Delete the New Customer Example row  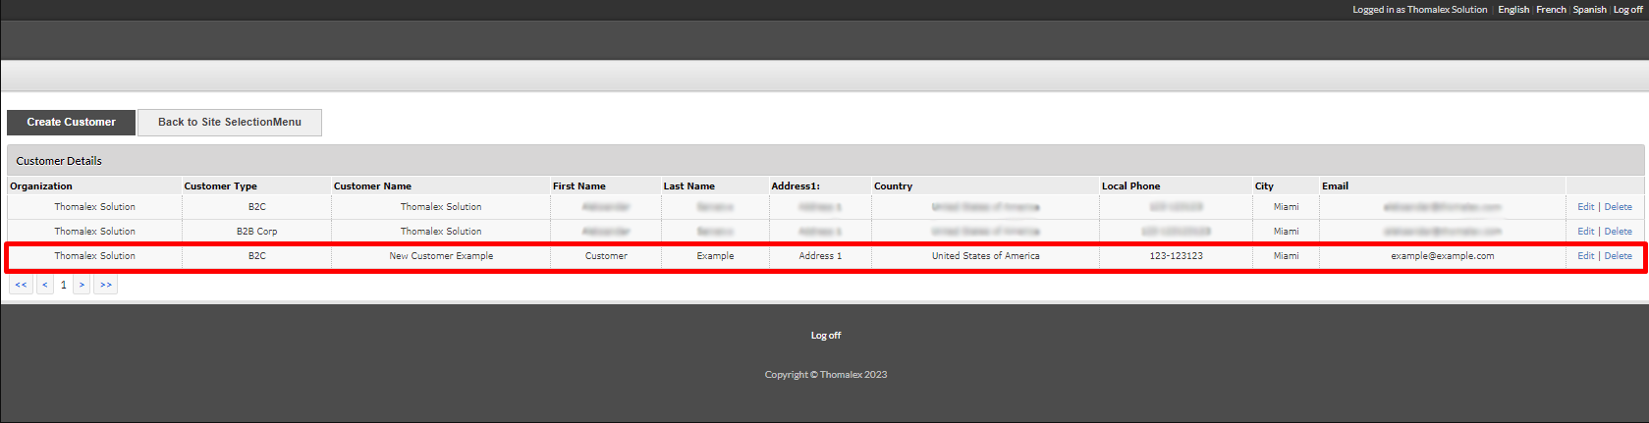(x=1618, y=256)
